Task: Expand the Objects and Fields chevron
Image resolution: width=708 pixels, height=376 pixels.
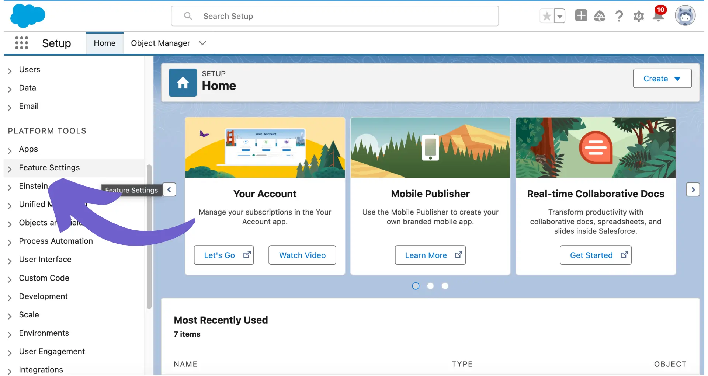Action: click(10, 224)
